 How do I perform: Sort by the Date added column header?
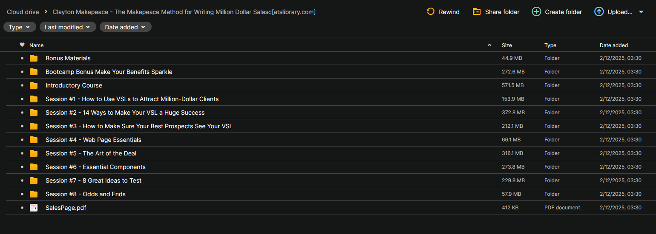click(x=614, y=45)
